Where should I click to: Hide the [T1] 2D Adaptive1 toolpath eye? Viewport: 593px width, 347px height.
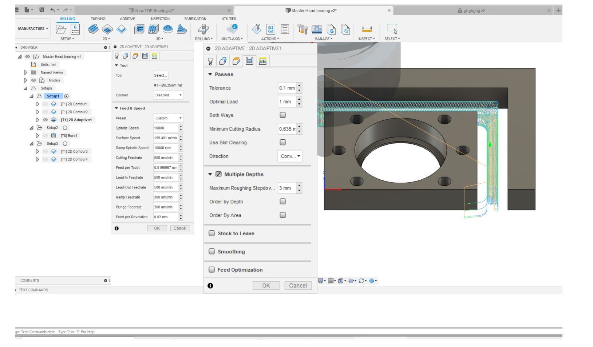click(46, 120)
